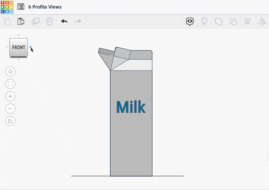This screenshot has height=190, width=269.
Task: Rotate view with the blue right arrow
Action: [30, 47]
